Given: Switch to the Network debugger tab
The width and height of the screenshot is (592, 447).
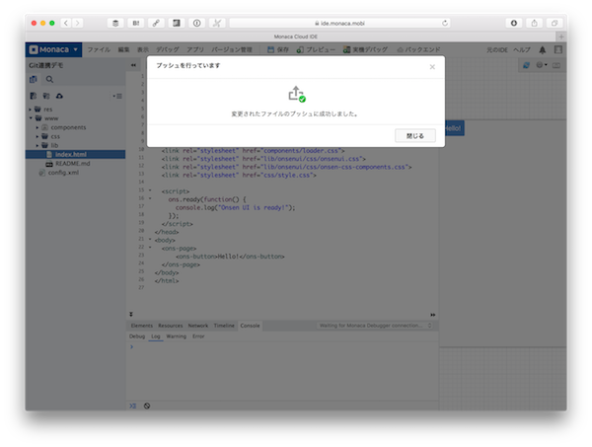Looking at the screenshot, I should [x=198, y=326].
